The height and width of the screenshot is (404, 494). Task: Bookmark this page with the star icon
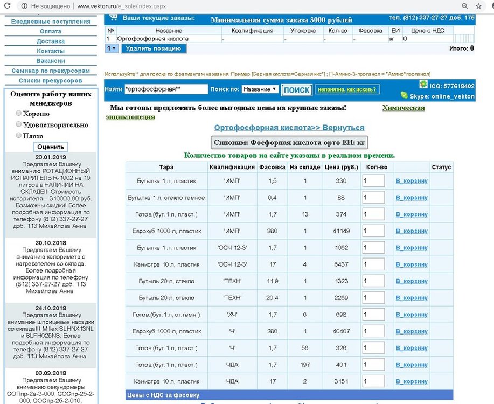(x=478, y=6)
